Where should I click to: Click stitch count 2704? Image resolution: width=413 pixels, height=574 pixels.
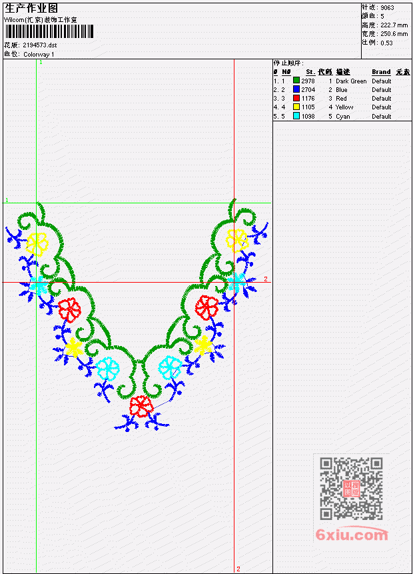coord(308,90)
